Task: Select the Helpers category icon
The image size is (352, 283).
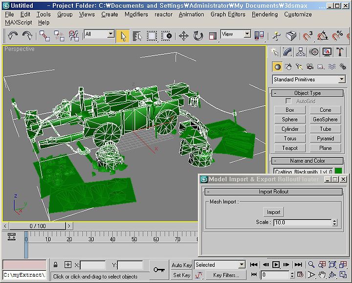Action: pos(321,66)
